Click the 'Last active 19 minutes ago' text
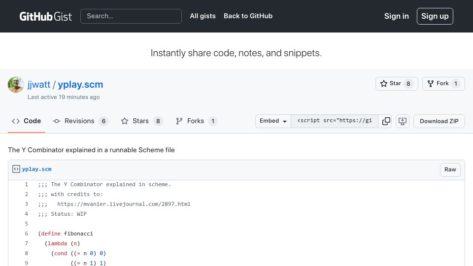 pos(64,97)
